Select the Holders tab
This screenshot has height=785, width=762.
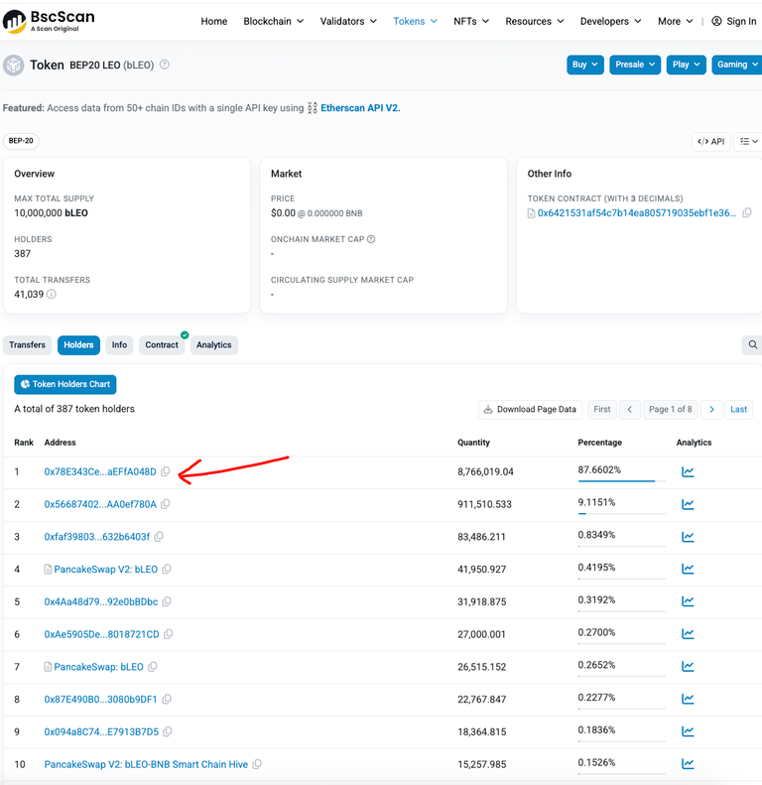pyautogui.click(x=78, y=345)
